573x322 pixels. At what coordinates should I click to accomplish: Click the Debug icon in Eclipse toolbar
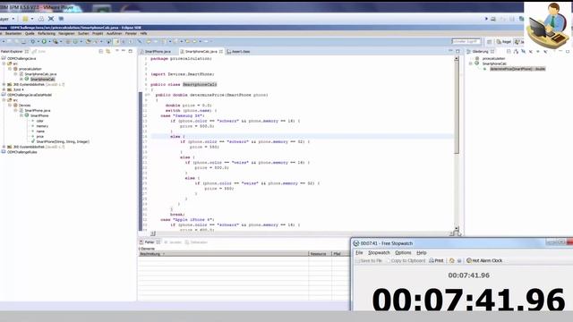pos(32,42)
